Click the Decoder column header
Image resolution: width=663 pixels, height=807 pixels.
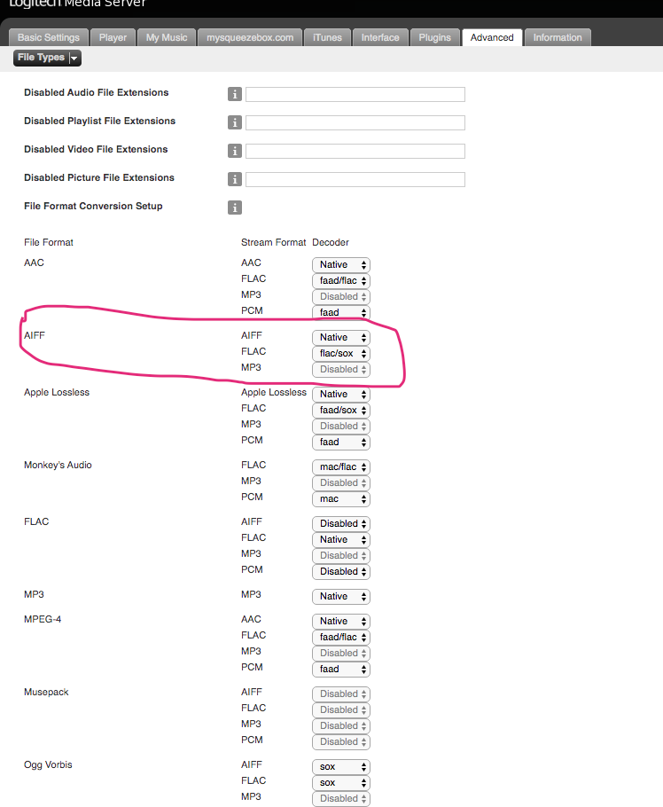pos(331,242)
